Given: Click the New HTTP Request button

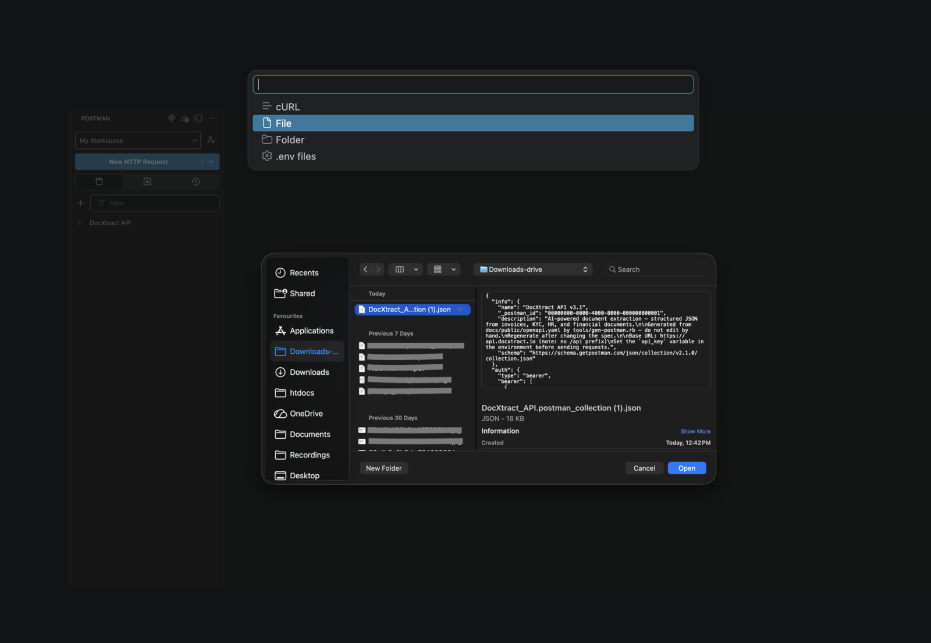Looking at the screenshot, I should point(138,162).
